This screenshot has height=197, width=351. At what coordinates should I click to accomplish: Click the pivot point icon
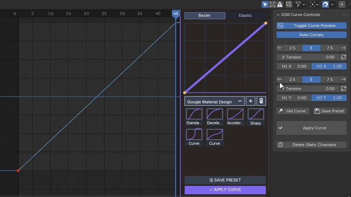point(312,4)
